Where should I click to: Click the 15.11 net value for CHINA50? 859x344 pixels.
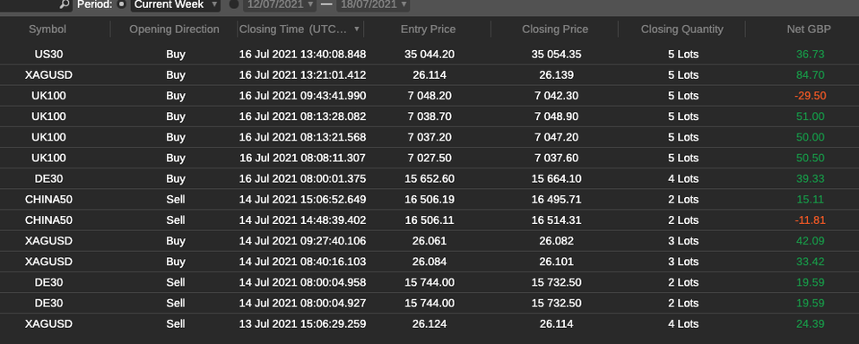click(811, 200)
